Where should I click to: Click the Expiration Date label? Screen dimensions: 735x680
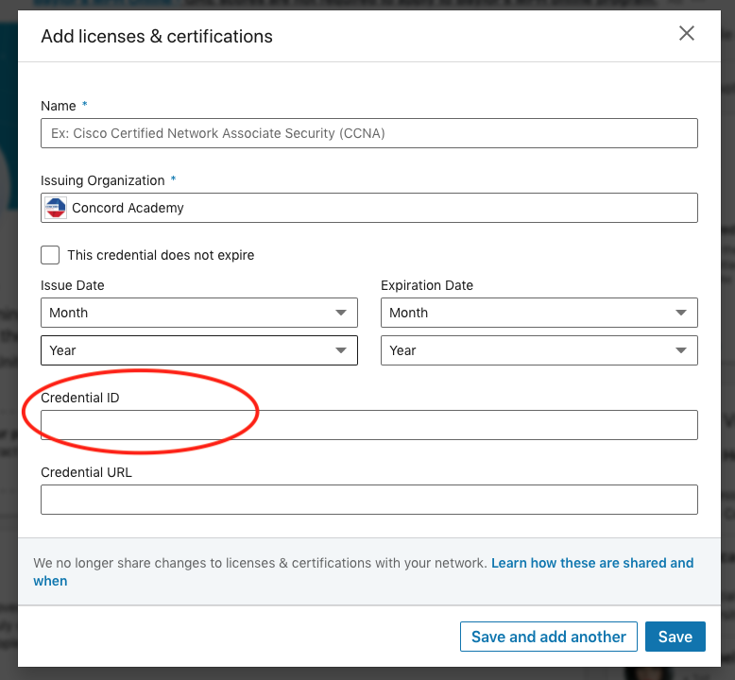click(x=427, y=285)
